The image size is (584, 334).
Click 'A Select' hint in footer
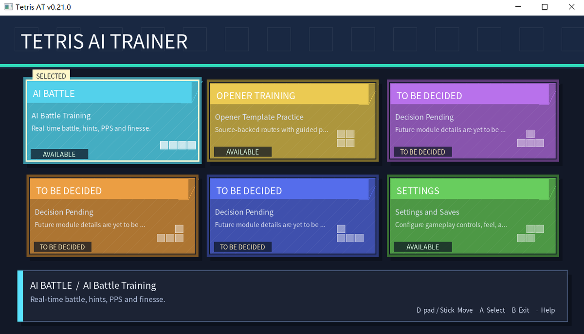pos(493,310)
